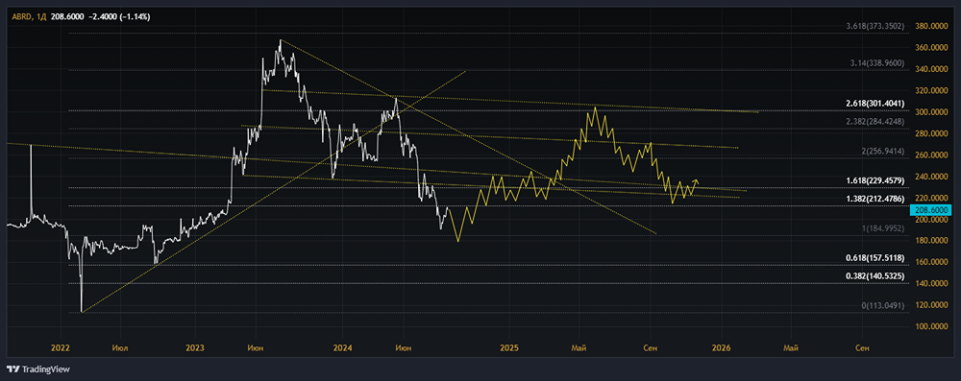
Task: Click the 2024 time axis label
Action: (x=342, y=348)
